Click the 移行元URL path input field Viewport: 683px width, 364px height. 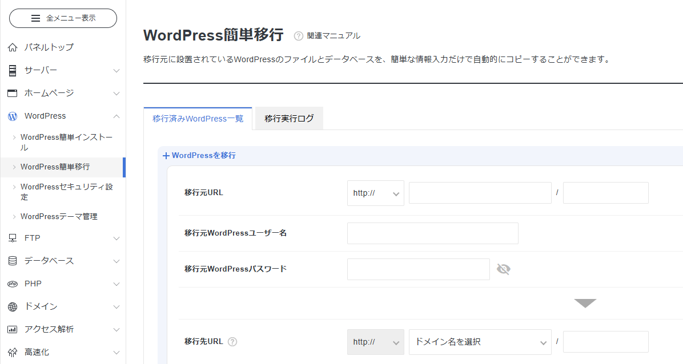[605, 193]
